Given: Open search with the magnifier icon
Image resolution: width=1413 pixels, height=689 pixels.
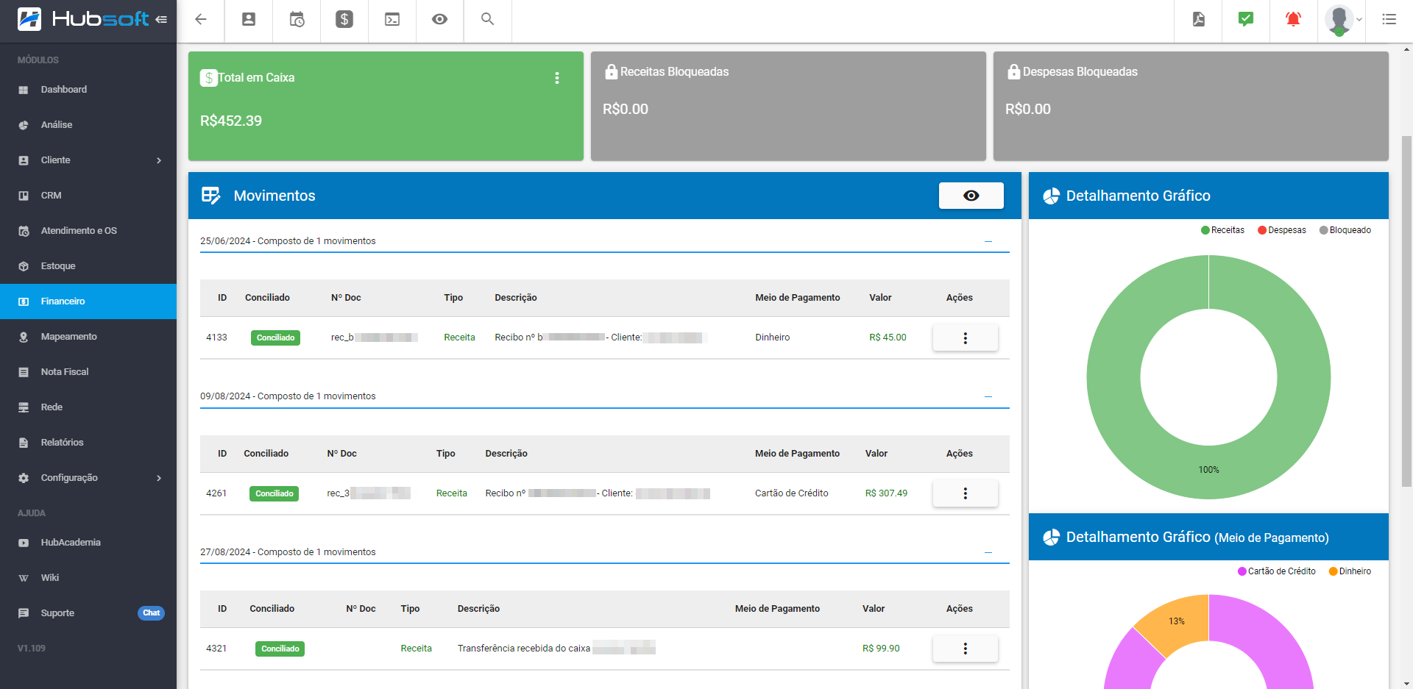Looking at the screenshot, I should point(487,19).
